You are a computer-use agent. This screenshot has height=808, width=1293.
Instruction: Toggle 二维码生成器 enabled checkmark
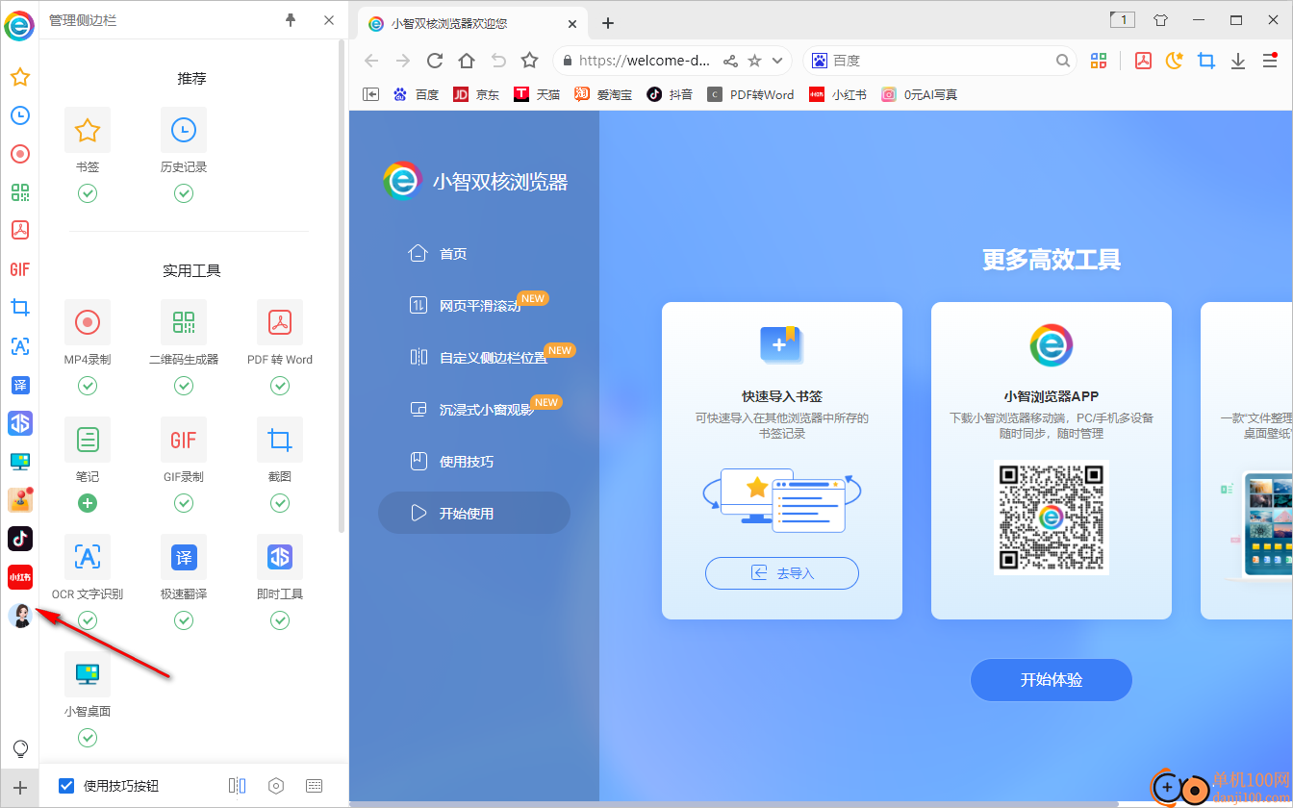[184, 386]
